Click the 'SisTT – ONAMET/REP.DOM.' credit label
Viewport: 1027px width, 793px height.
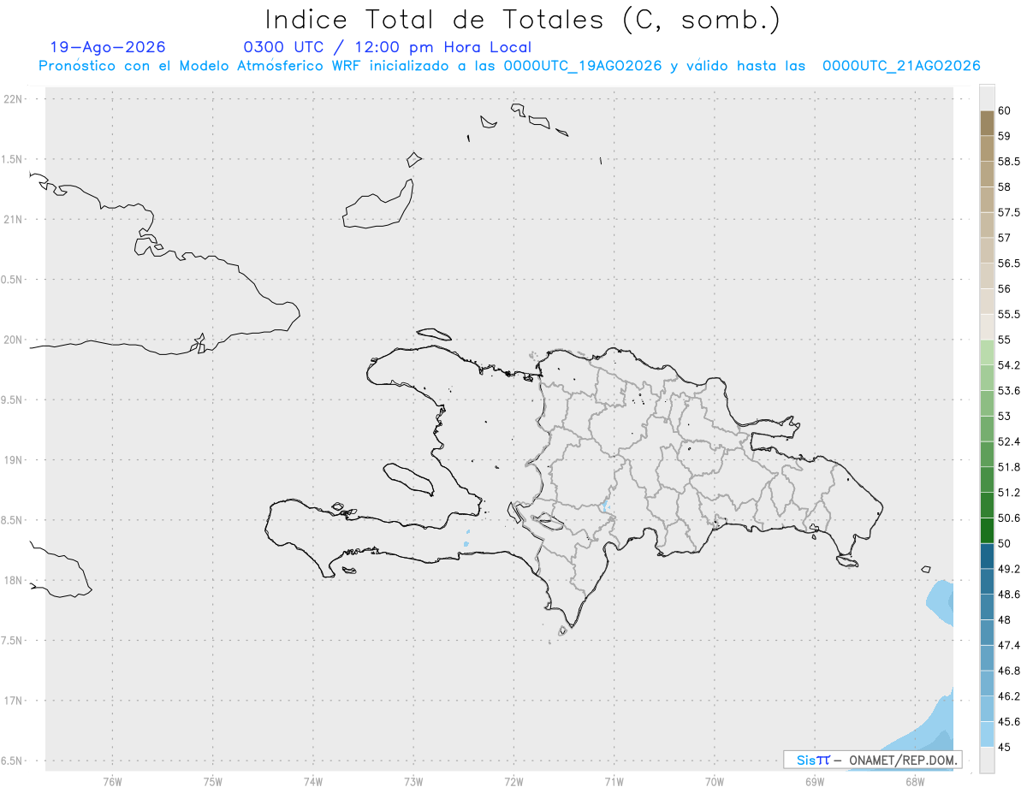(x=872, y=760)
